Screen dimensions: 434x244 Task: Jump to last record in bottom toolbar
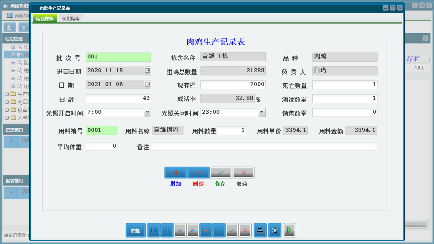point(193,230)
